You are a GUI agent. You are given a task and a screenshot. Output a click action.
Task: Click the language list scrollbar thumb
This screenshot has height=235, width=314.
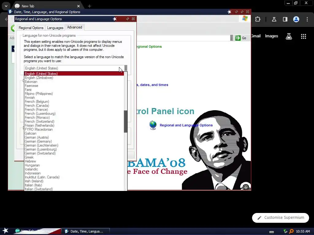125,121
